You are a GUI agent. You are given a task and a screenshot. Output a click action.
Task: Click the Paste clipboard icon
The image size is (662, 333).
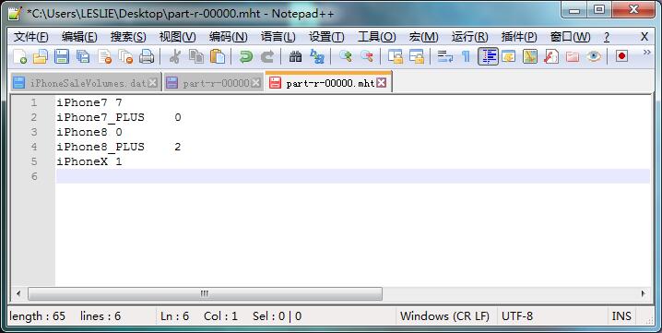(x=218, y=56)
